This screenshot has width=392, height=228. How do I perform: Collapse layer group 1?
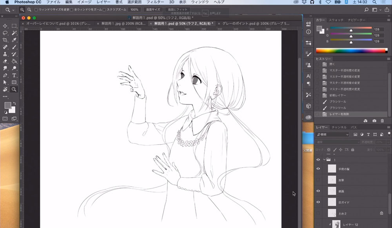pos(324,160)
